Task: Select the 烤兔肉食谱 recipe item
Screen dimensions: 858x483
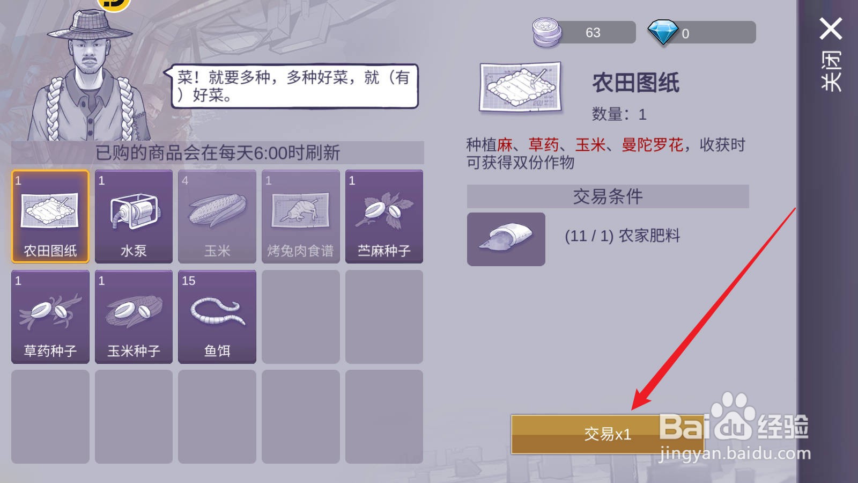Action: [x=300, y=216]
